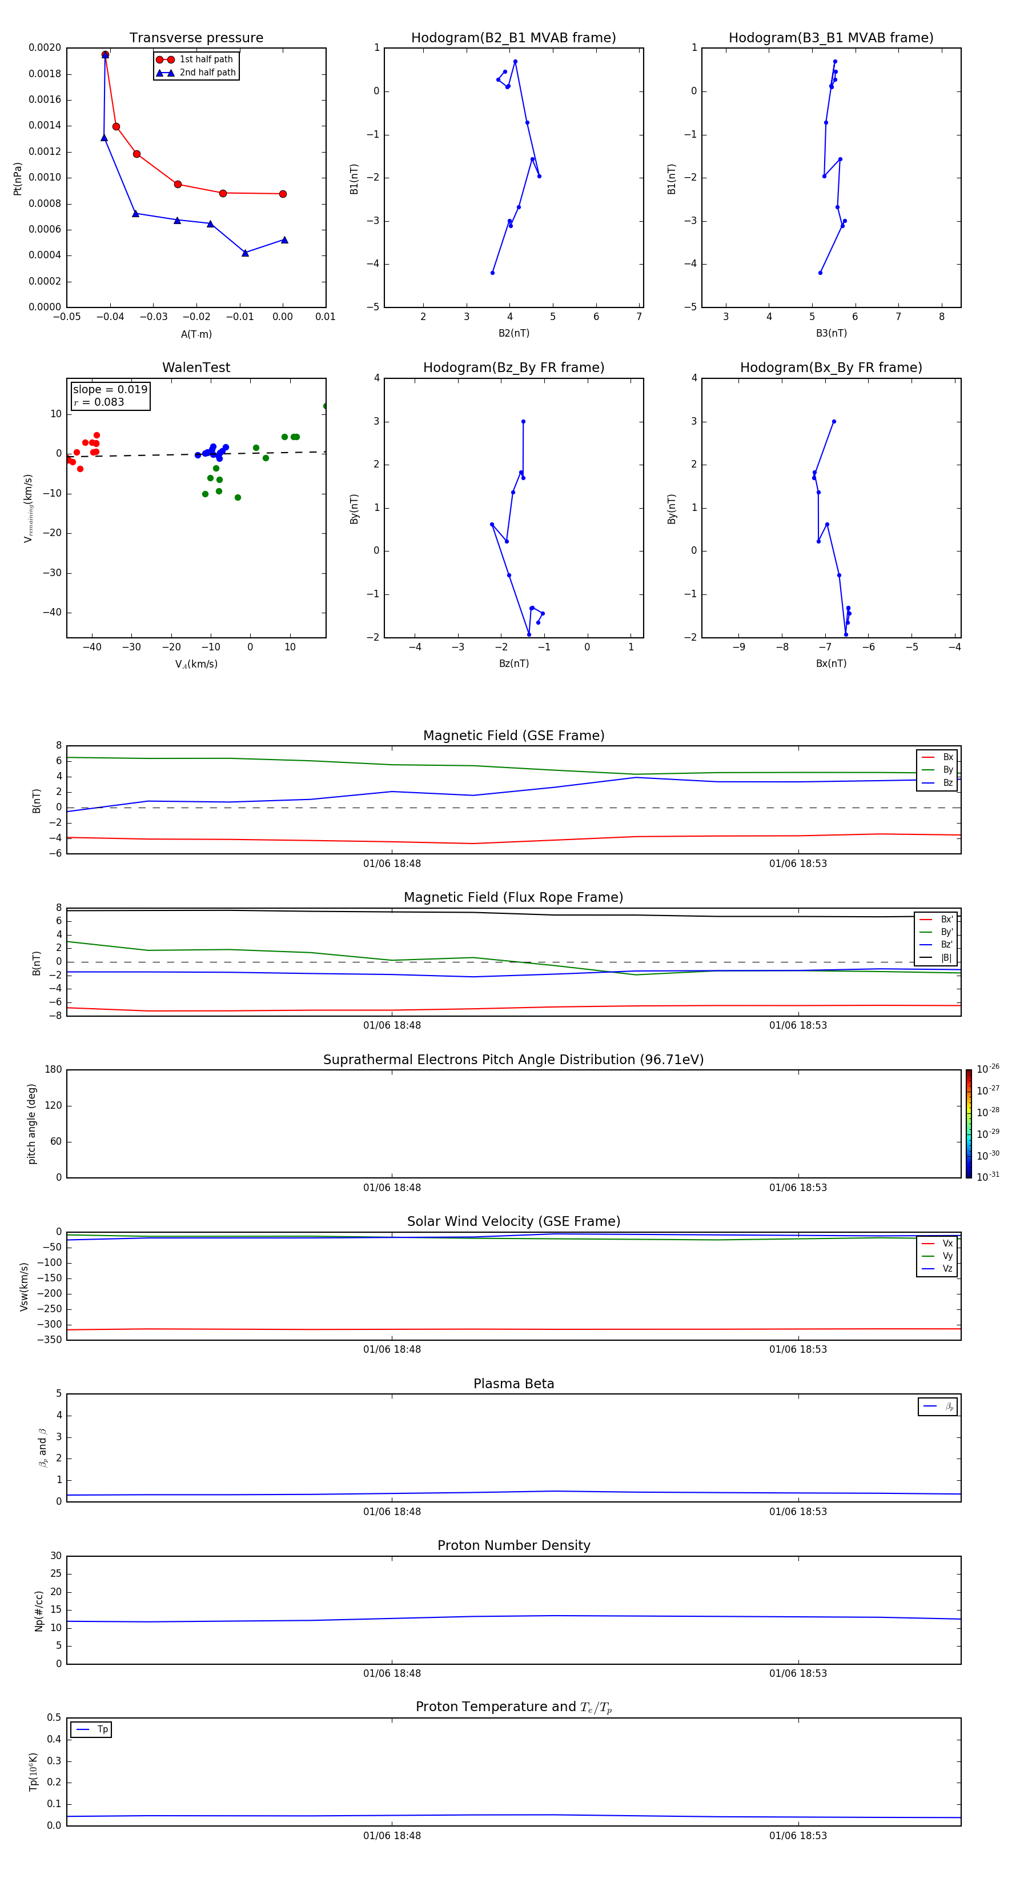Click the "Magnetic Field (Flux Rope Frame)" title
Screen dimensions: 1028x1886
513,898
